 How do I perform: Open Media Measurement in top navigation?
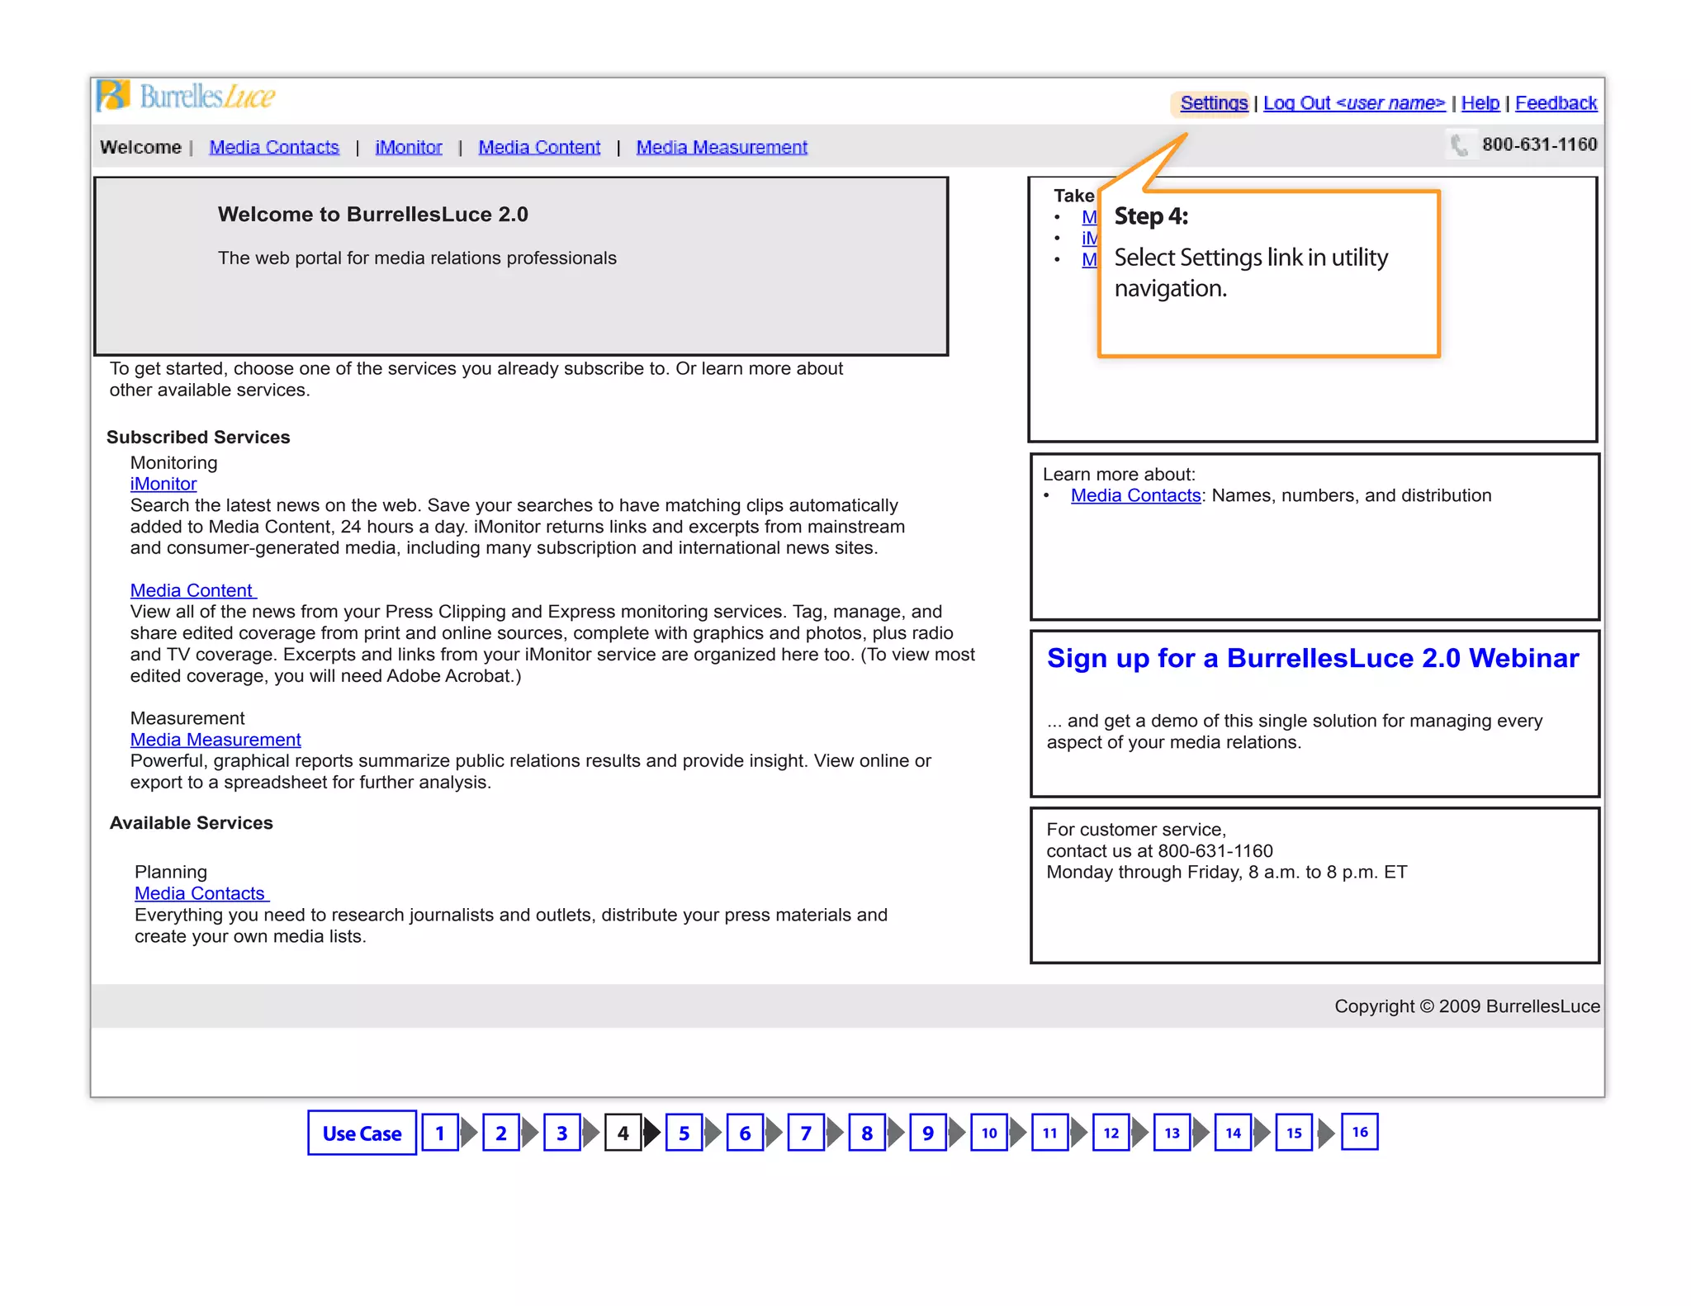(x=721, y=147)
